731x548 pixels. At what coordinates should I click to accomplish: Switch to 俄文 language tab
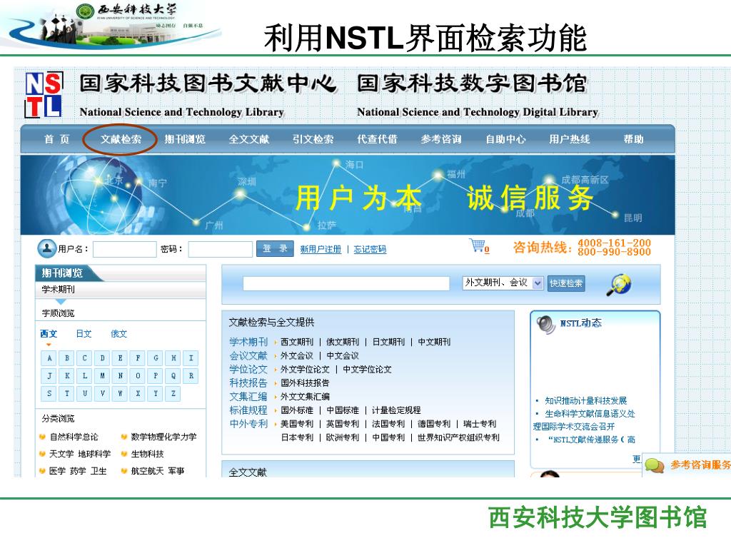point(119,334)
